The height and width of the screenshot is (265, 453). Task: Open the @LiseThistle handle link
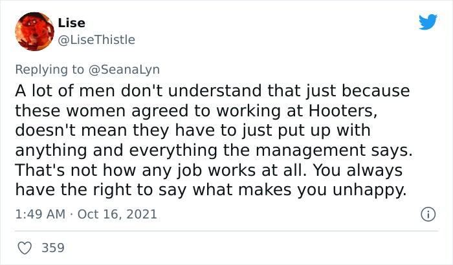coord(96,40)
